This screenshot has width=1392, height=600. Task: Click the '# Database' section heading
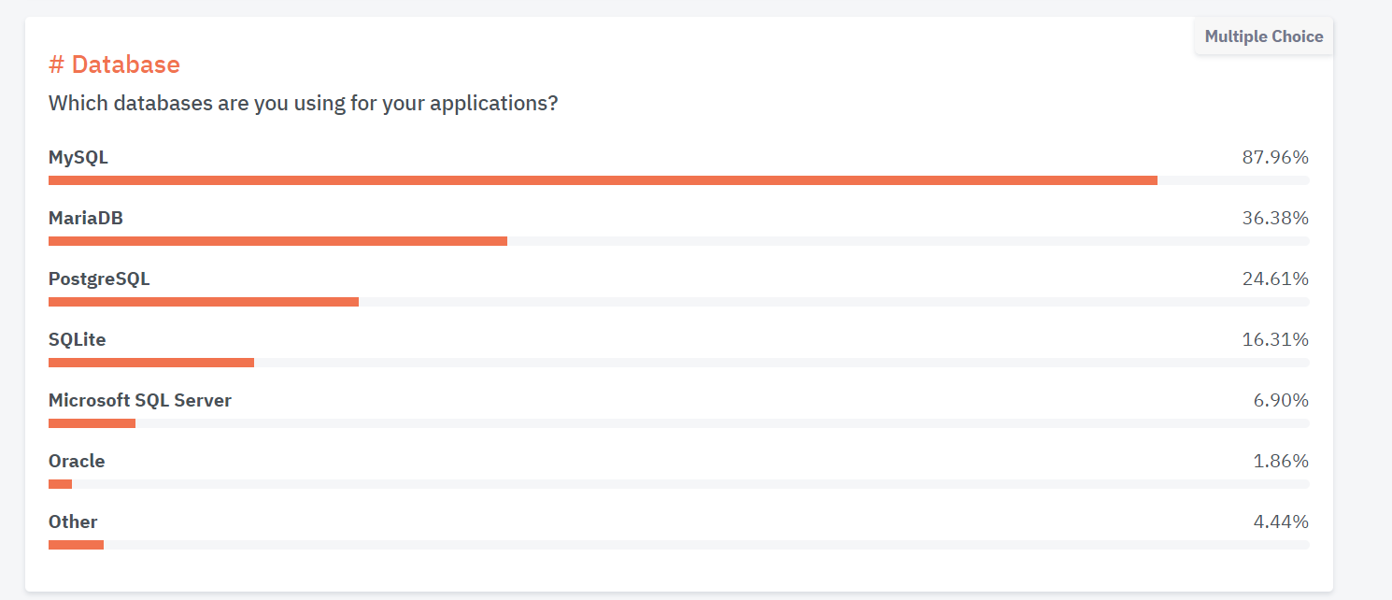click(114, 64)
